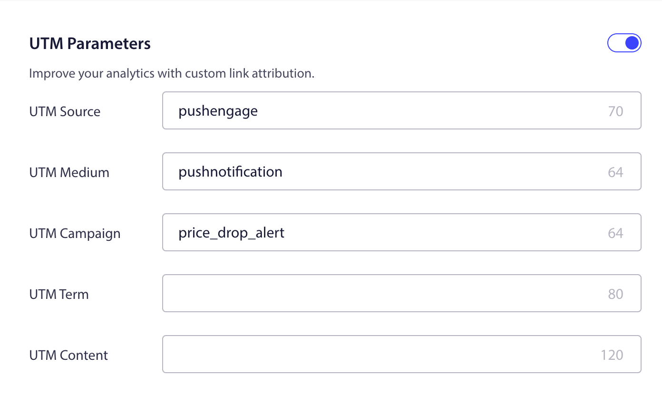
Task: Click the 'UTM Medium' label
Action: coord(69,172)
